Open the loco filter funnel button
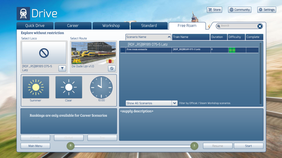 point(62,68)
